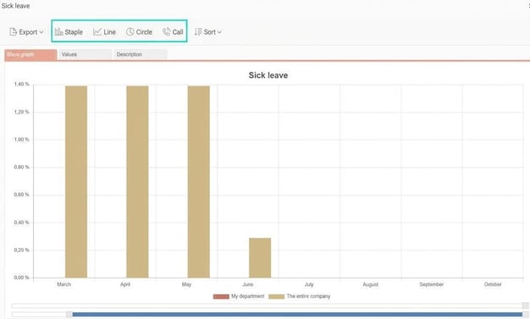Expand the Export dropdown arrow
This screenshot has width=530, height=319.
(41, 32)
